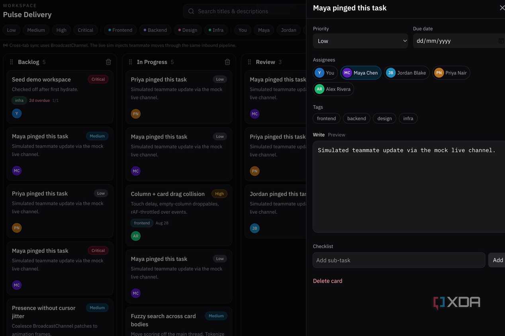505x336 pixels.
Task: Click Medium badge on Presence without cursor card
Action: click(97, 308)
